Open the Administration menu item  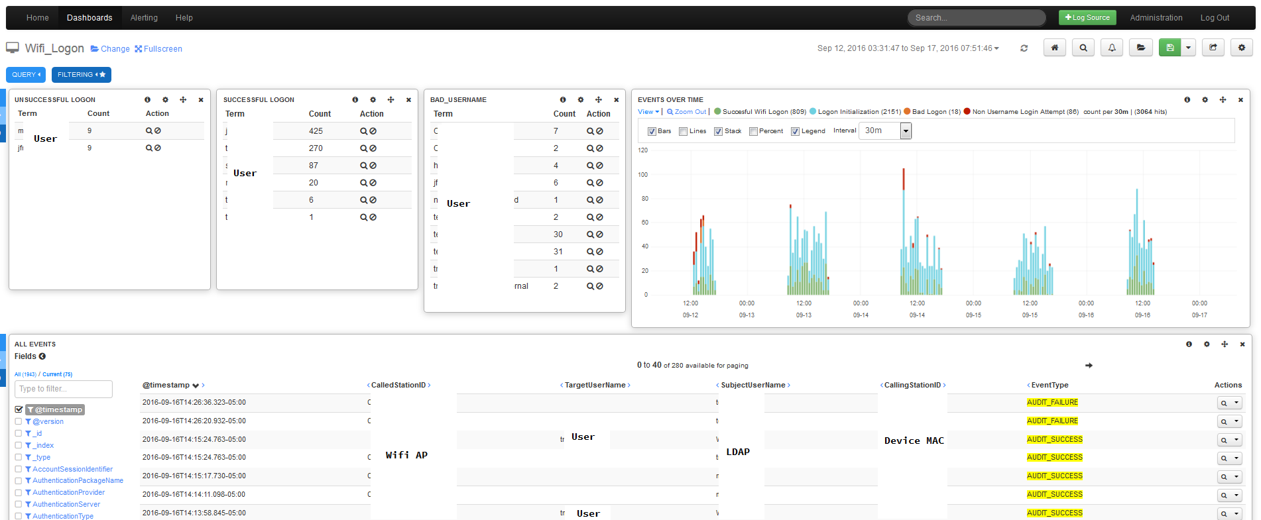1156,18
